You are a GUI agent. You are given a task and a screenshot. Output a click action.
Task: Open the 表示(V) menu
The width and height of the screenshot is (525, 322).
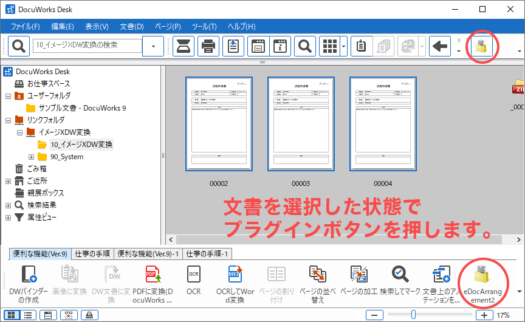pyautogui.click(x=97, y=27)
